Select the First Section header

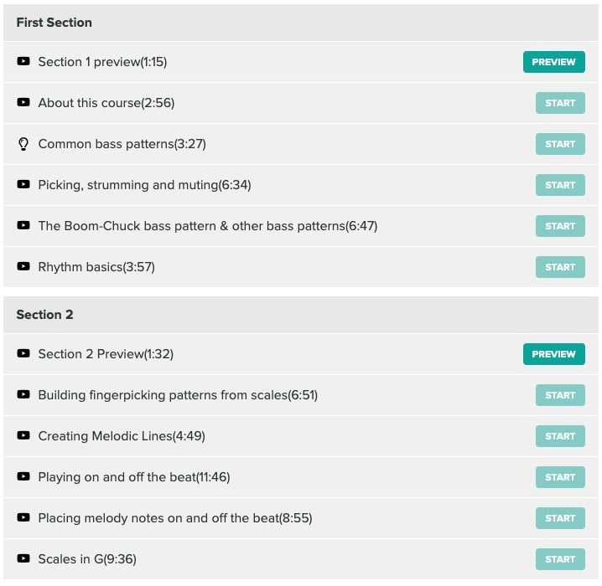point(301,23)
